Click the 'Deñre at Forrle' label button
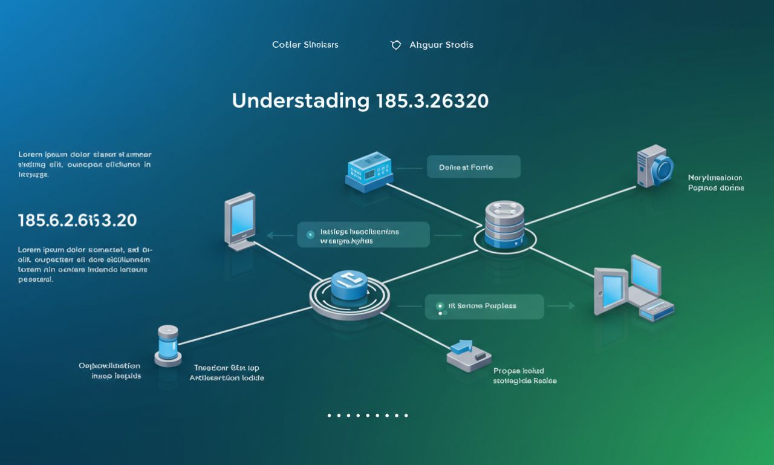This screenshot has width=774, height=465. click(x=473, y=167)
